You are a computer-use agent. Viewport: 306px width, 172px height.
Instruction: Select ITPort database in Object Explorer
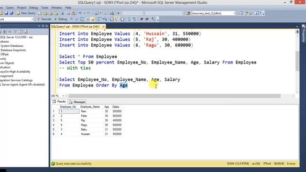click(x=4, y=54)
